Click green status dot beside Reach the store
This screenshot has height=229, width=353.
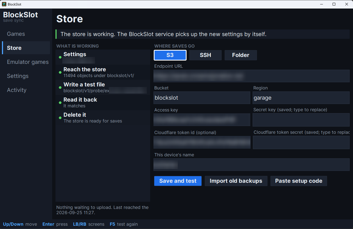[x=60, y=72]
